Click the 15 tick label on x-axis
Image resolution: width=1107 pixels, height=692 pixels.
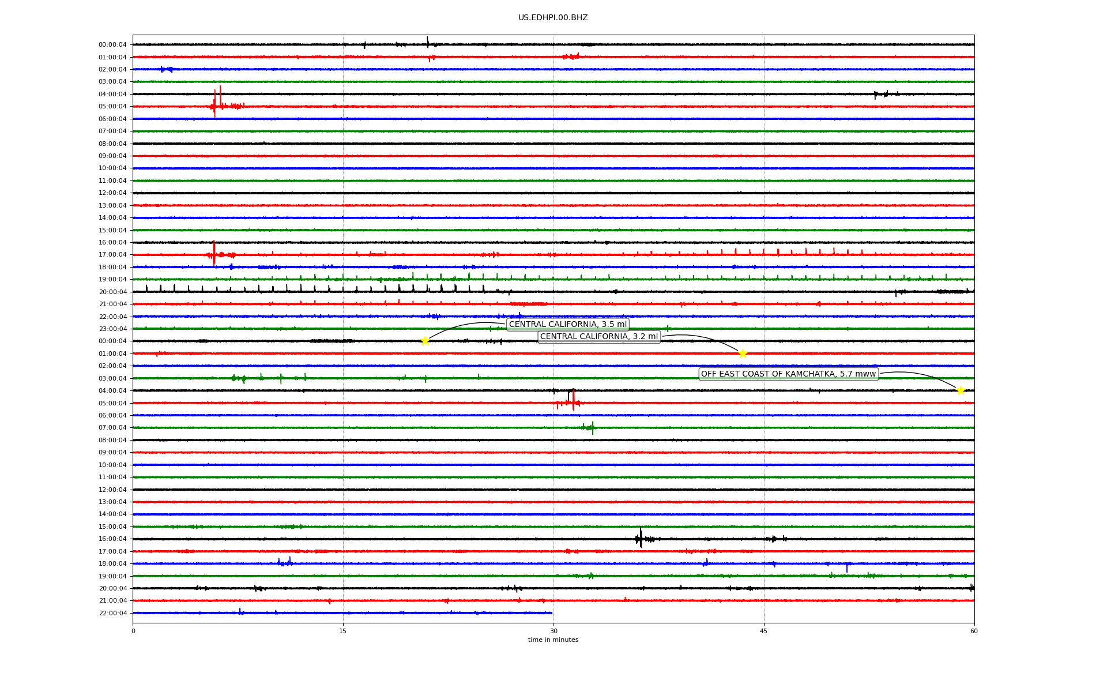click(x=343, y=631)
